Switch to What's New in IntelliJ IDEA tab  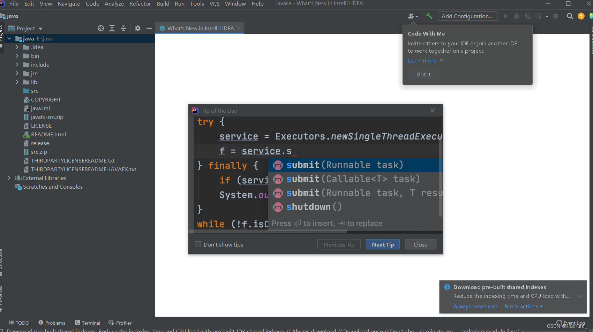pos(201,28)
